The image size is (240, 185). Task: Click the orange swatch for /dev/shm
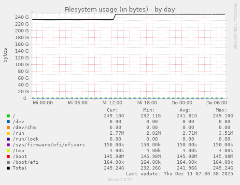(x=8, y=128)
